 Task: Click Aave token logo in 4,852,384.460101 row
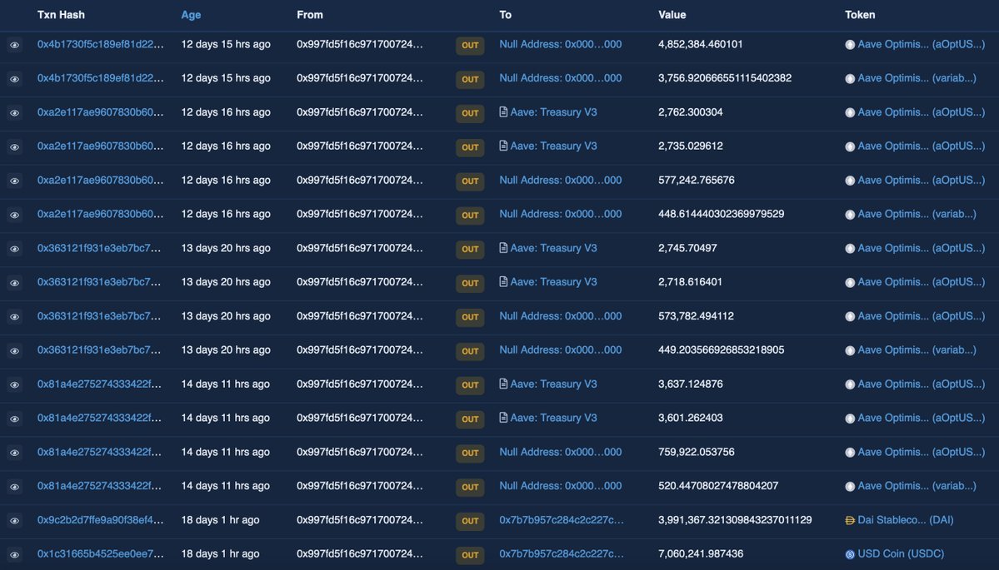pos(849,45)
